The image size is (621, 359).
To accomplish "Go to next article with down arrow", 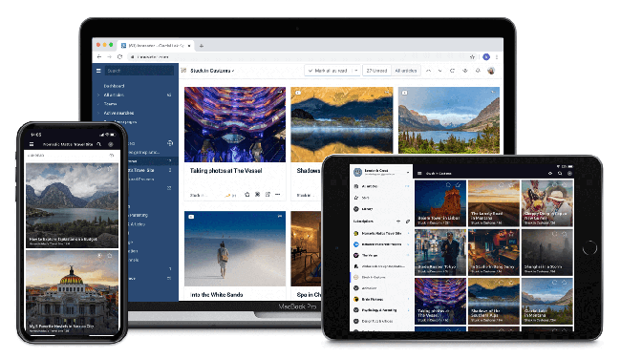I will tap(440, 71).
